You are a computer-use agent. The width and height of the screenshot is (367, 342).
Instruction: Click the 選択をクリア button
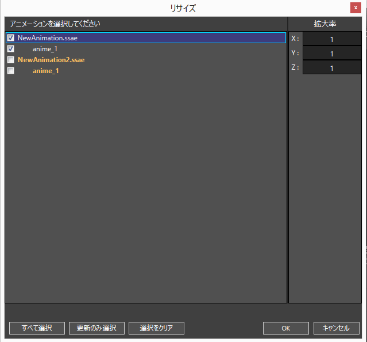coord(156,328)
